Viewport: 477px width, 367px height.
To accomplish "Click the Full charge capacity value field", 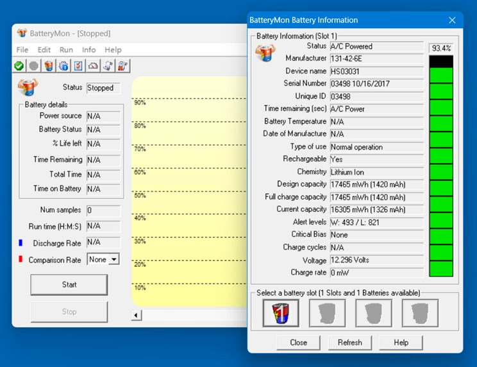I will point(376,197).
